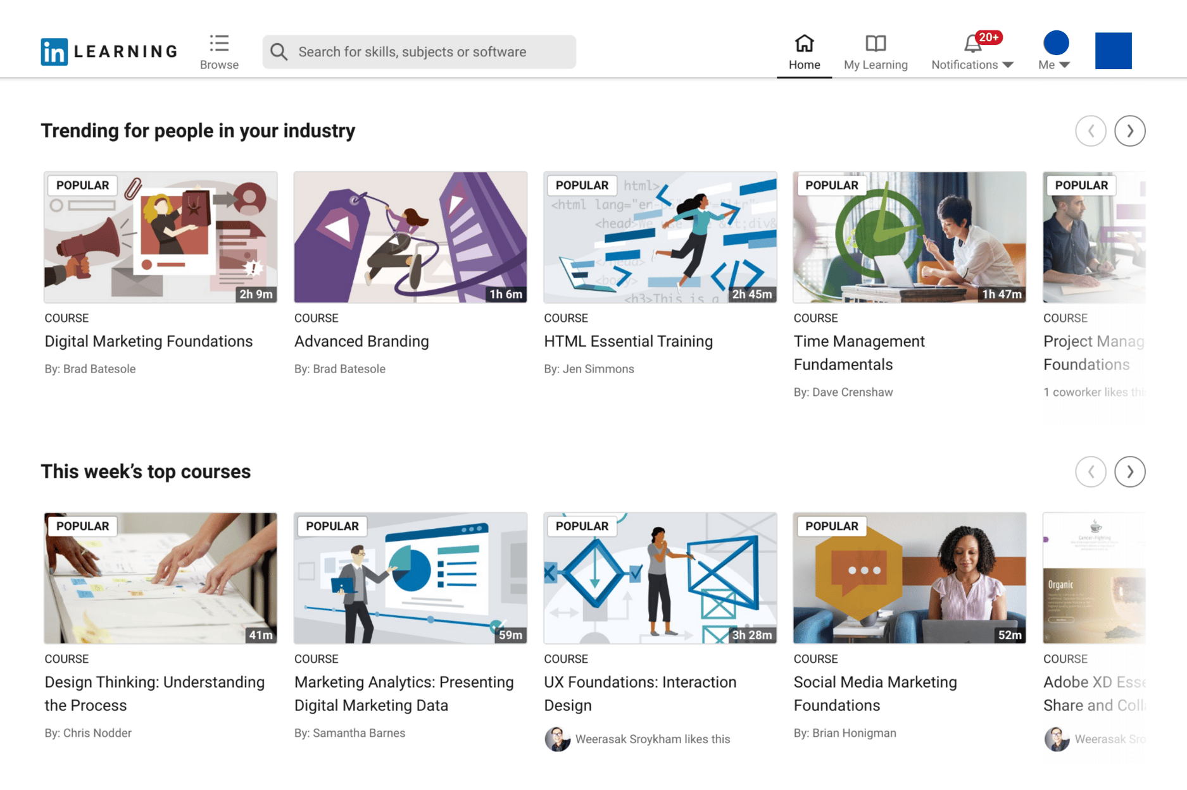Open My Learning via the book icon
Viewport: 1187px width, 790px height.
click(x=875, y=43)
